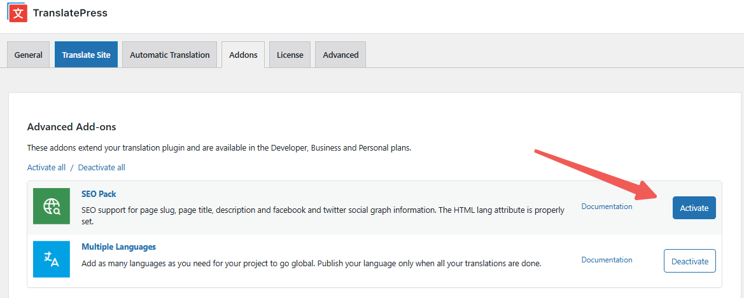Screen dimensions: 744x298
Task: Click the Activate all link
Action: click(46, 168)
